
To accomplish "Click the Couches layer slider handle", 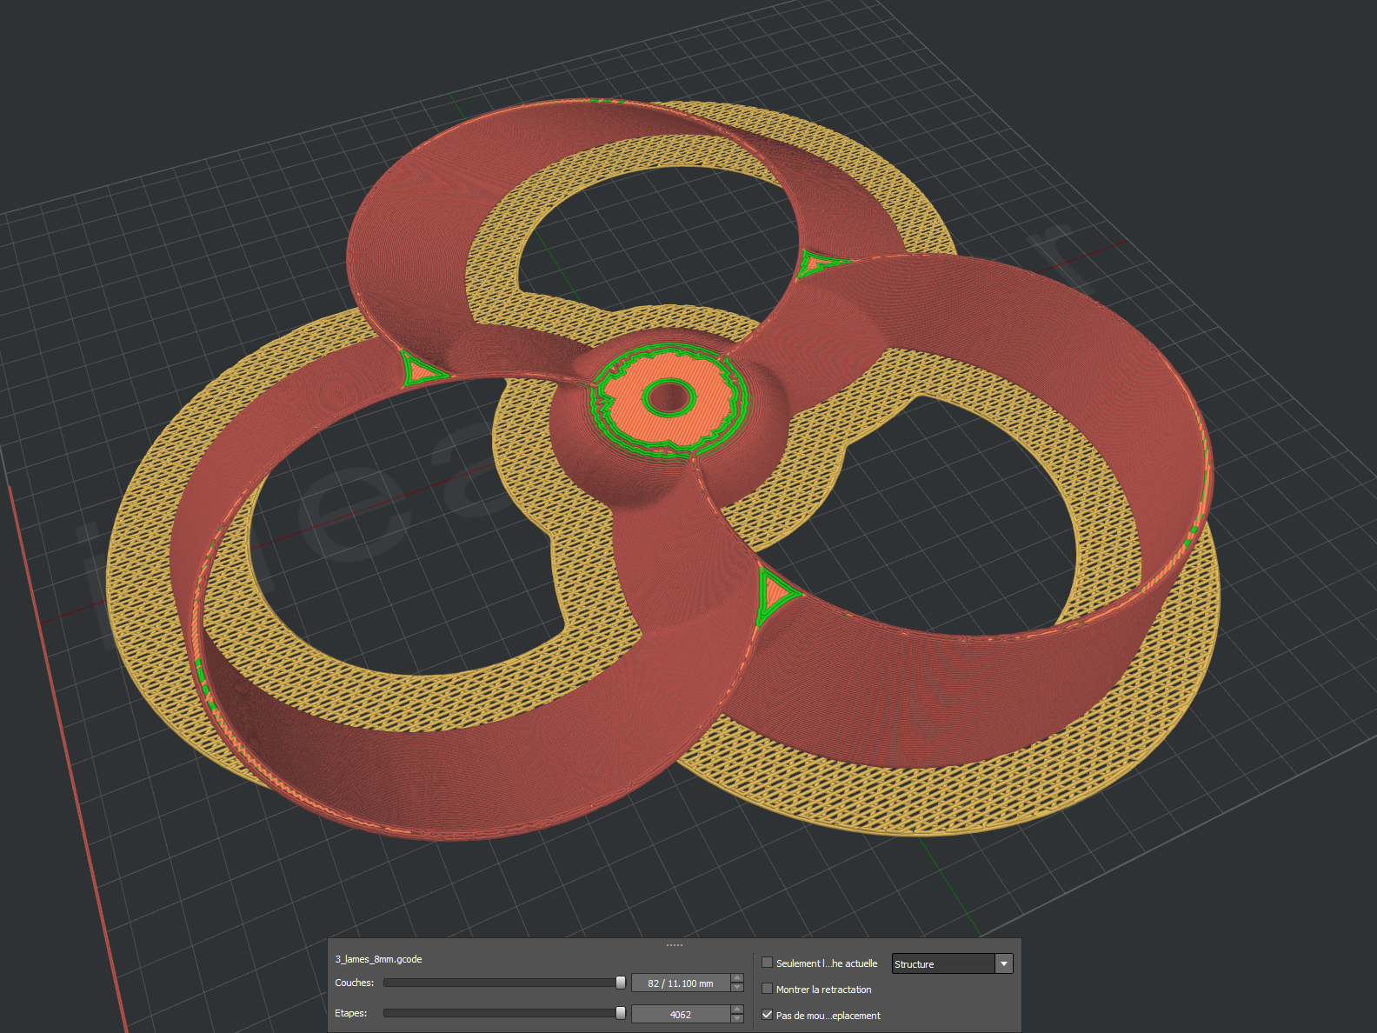I will pos(621,983).
